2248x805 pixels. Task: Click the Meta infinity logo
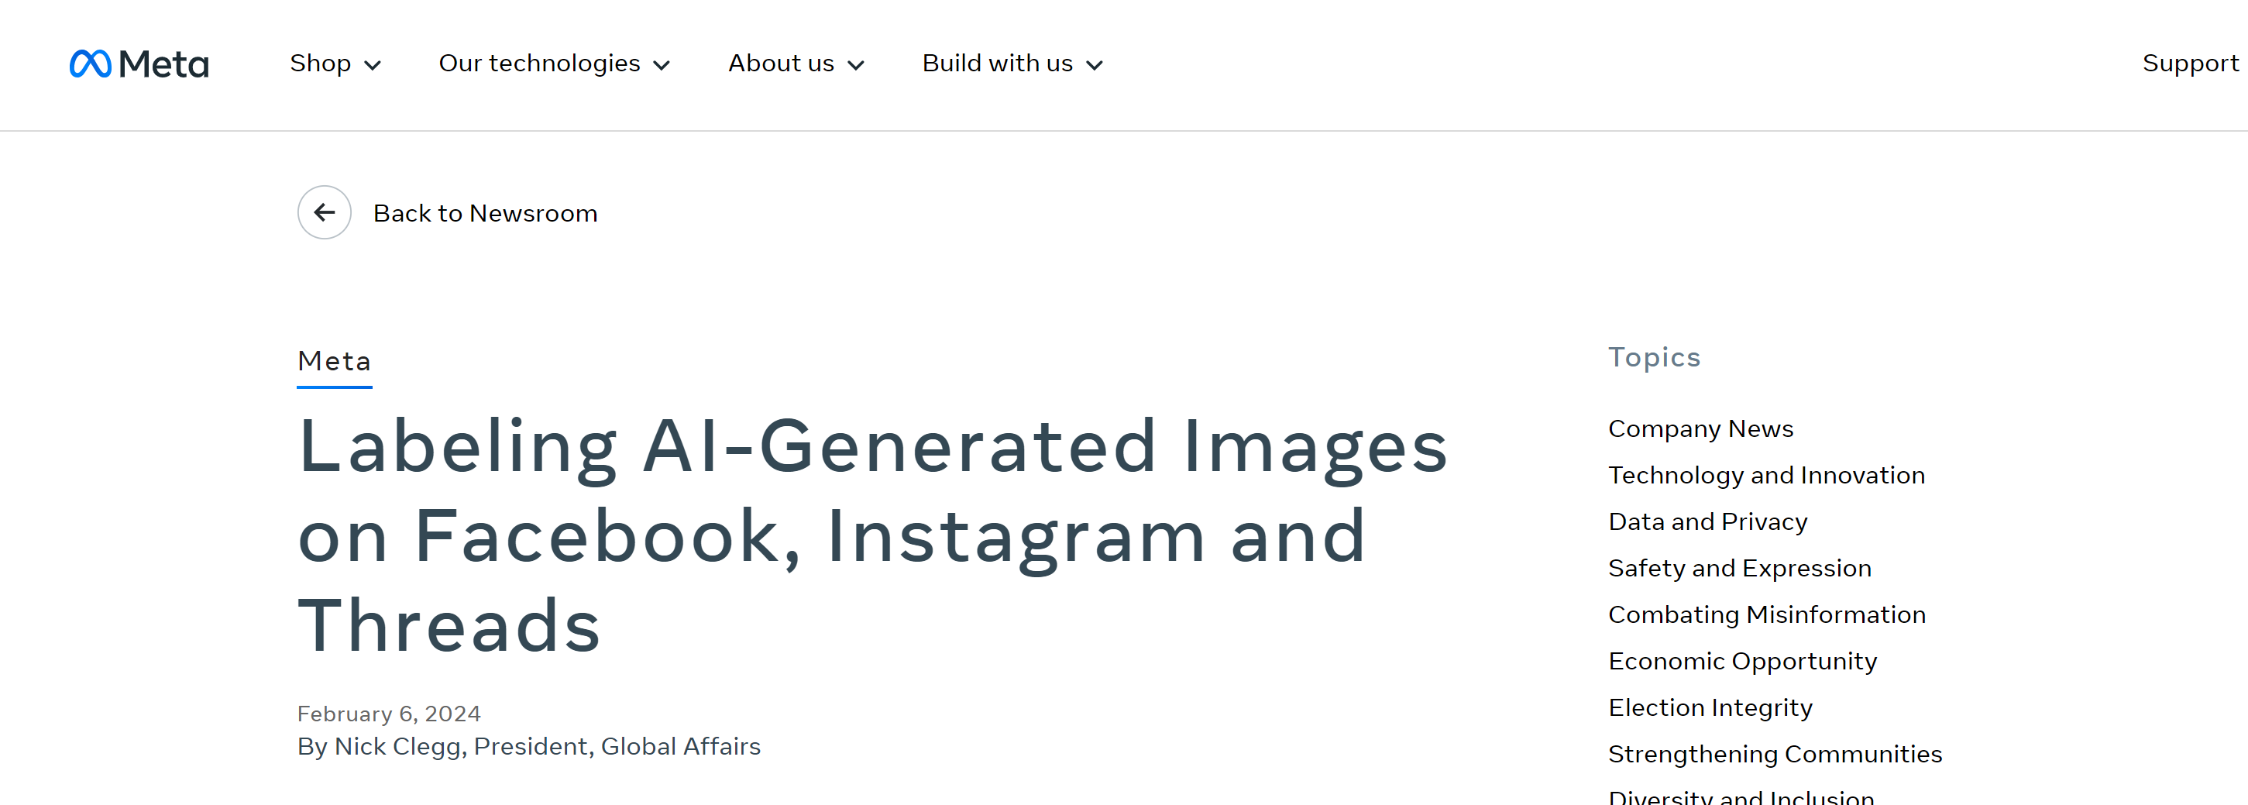click(91, 64)
